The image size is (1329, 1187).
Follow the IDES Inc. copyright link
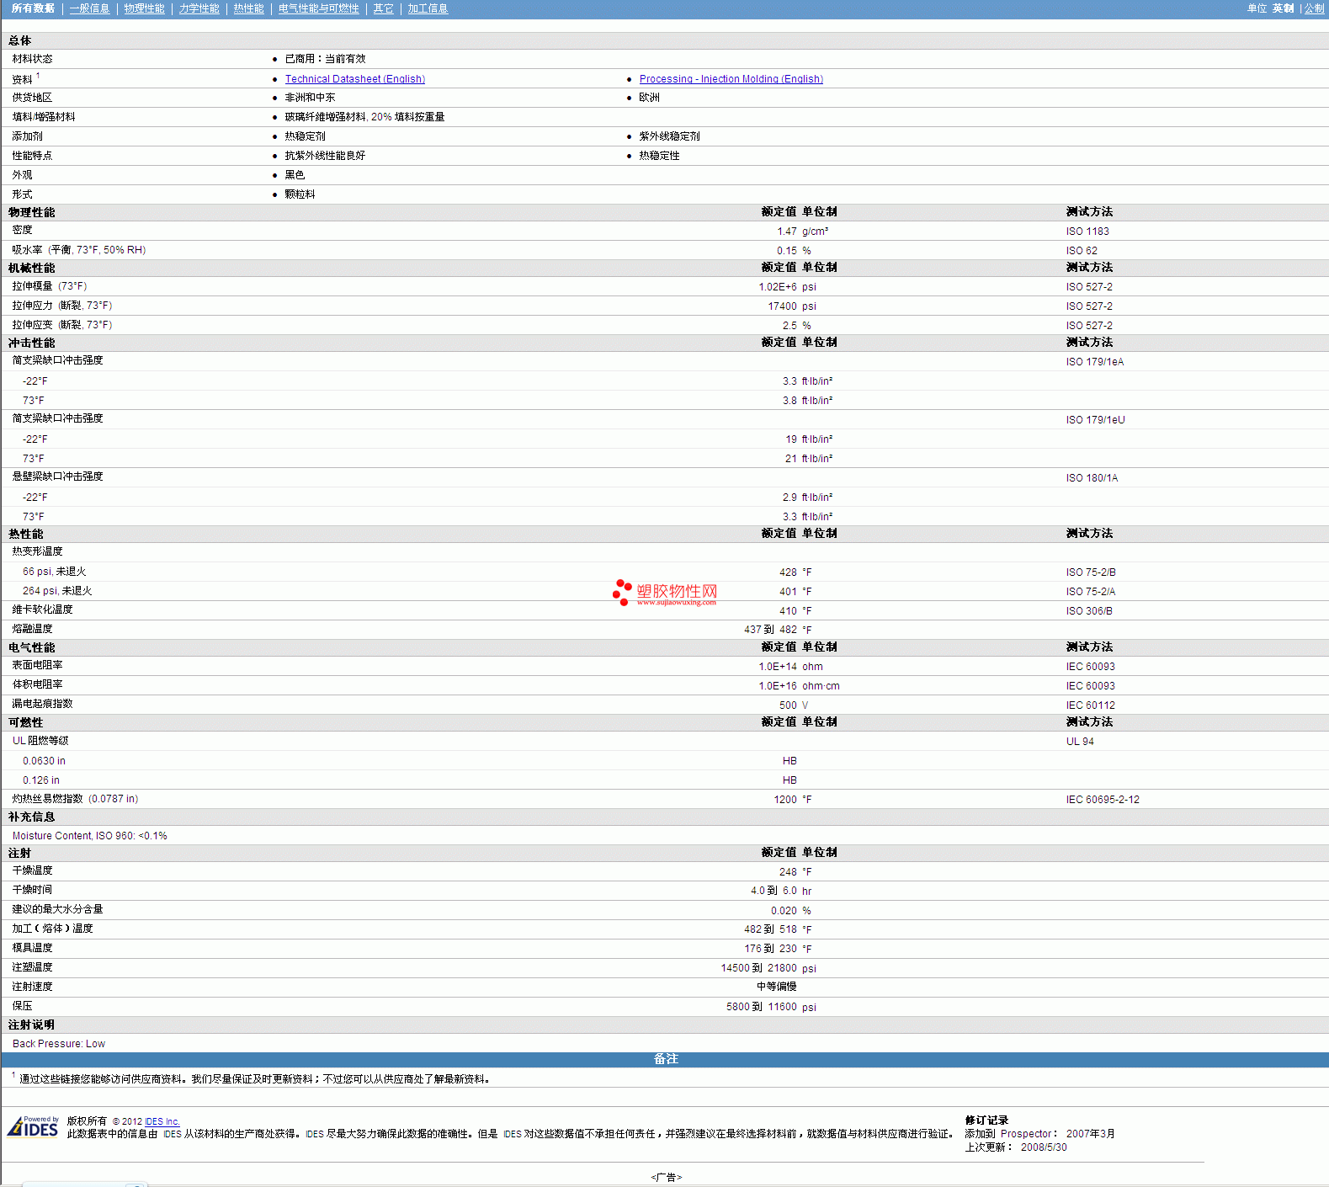coord(162,1121)
